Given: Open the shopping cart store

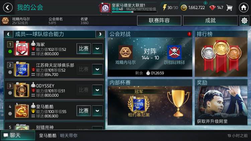Looking at the screenshot, I should (229, 7).
